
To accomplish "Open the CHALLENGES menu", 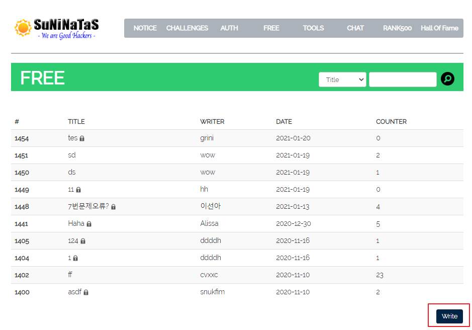I will (x=187, y=28).
